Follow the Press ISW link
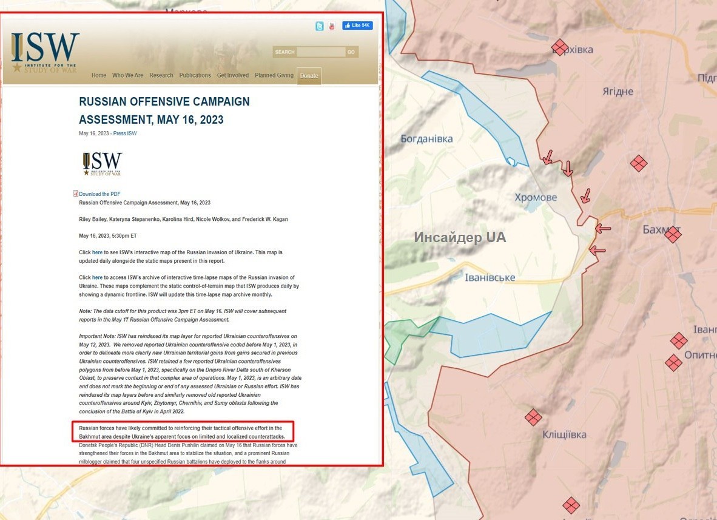 (125, 133)
